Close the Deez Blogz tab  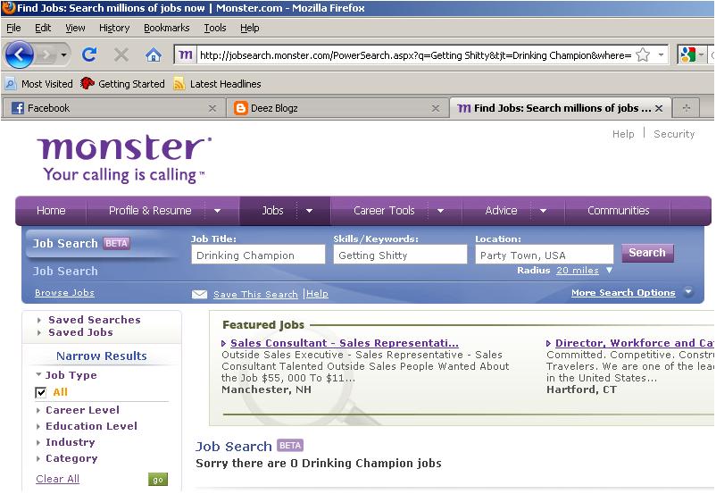pyautogui.click(x=436, y=108)
